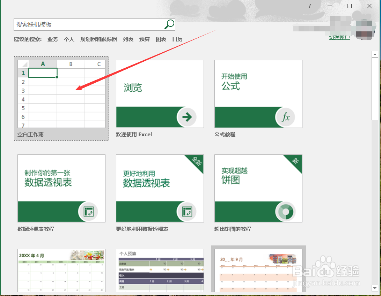The image size is (381, 296).
Task: Click the scrollbar up arrow
Action: tap(375, 54)
